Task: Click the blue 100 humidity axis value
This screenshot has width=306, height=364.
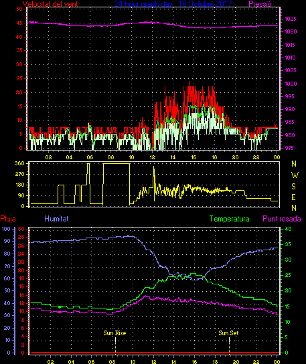Action: pyautogui.click(x=6, y=229)
